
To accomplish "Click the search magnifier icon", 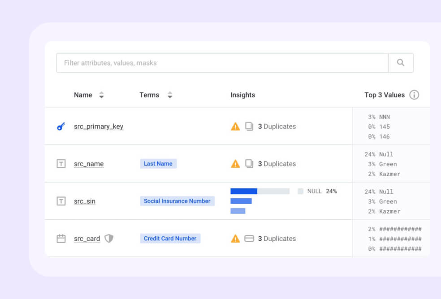I will click(x=400, y=63).
